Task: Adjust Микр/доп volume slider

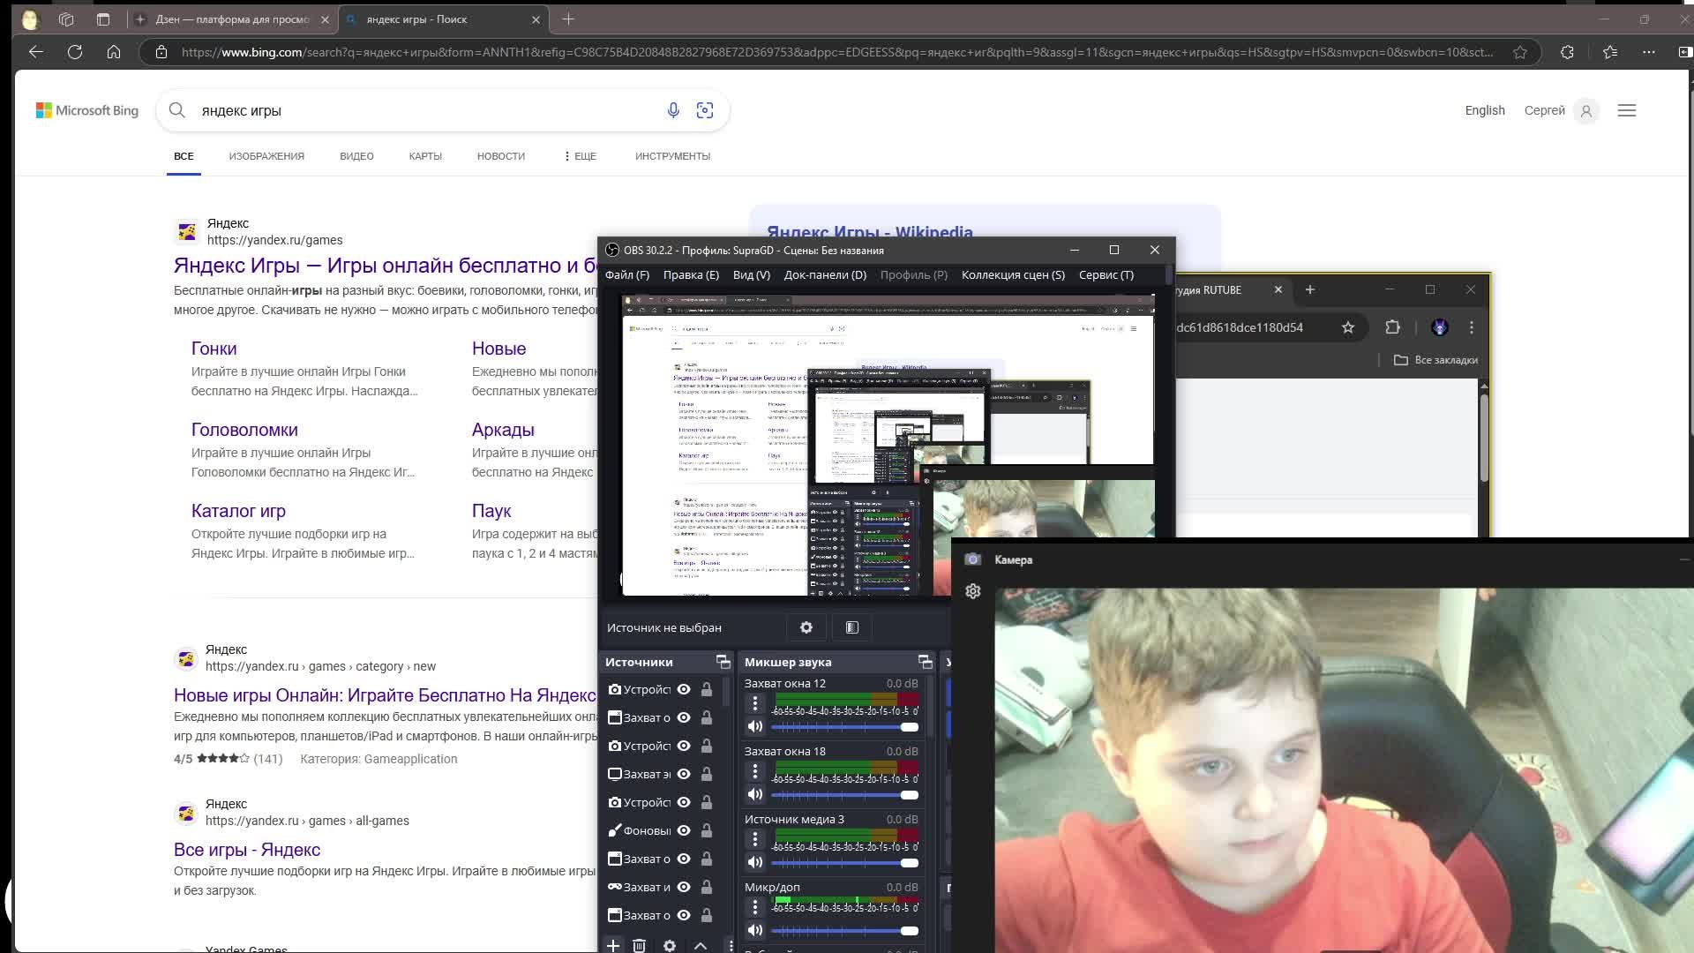Action: point(845,931)
